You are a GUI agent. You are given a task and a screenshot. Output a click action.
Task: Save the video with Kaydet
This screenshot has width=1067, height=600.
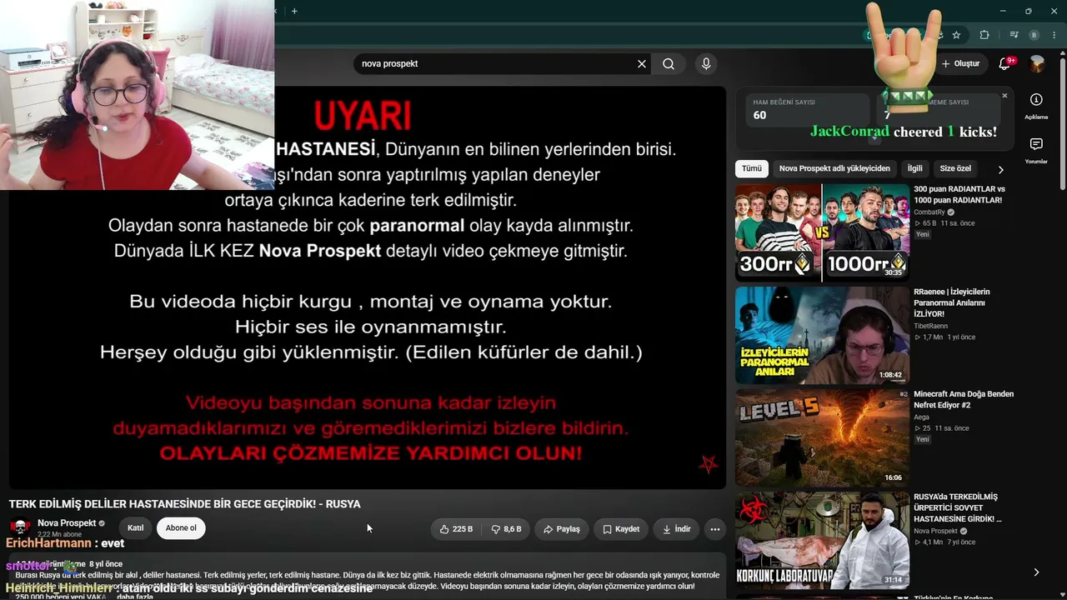[x=621, y=529]
